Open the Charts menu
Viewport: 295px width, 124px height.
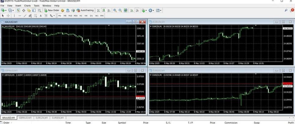point(27,5)
